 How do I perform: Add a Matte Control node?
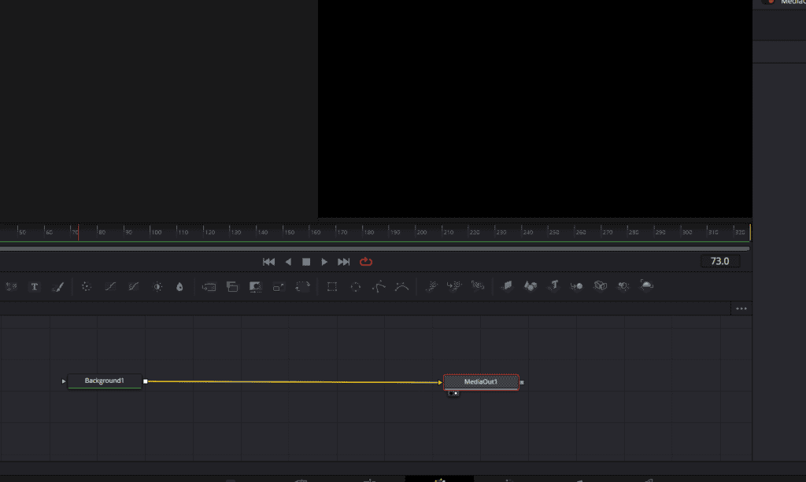(256, 286)
